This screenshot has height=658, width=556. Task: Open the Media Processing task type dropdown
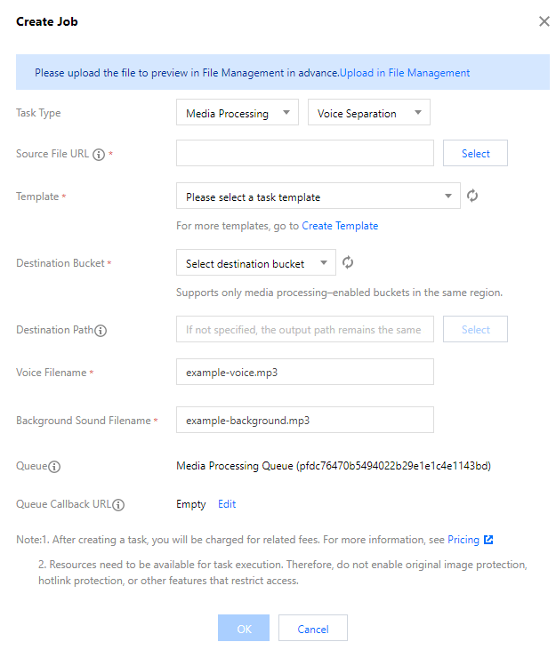tap(237, 113)
